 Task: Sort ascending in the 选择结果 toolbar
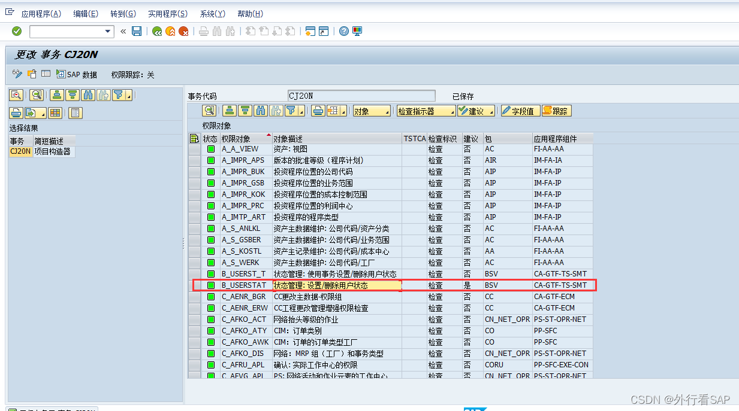tap(57, 95)
